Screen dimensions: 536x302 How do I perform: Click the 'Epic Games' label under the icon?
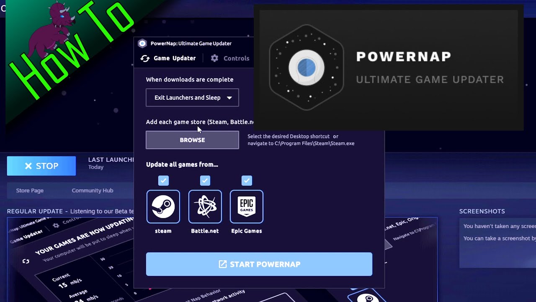tap(247, 231)
